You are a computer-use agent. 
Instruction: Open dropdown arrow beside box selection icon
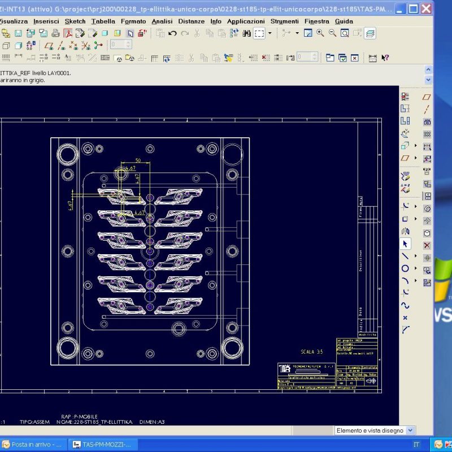point(270,33)
